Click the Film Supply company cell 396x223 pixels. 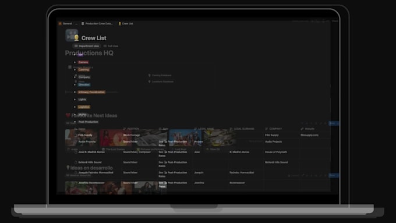pos(272,135)
